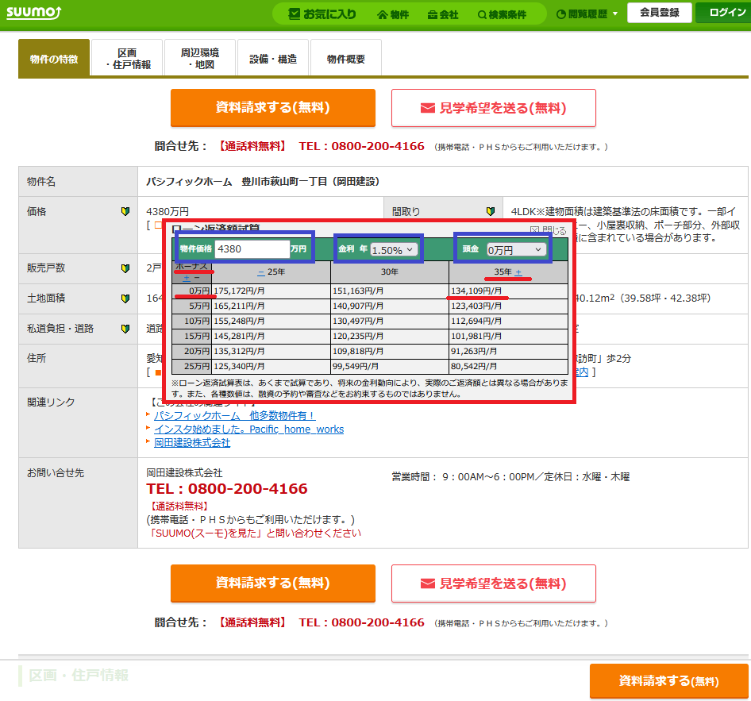This screenshot has height=701, width=751.
Task: Click cell 91,263円/月
Action: [508, 351]
